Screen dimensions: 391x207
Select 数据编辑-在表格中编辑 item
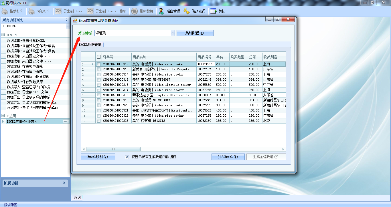tap(25, 66)
